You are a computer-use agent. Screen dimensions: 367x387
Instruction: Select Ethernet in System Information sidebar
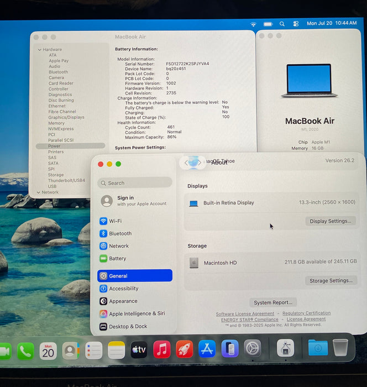[x=57, y=106]
